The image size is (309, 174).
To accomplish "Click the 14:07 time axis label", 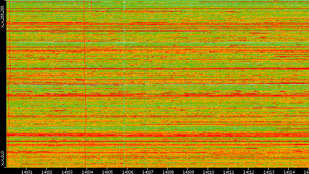I will coord(148,172).
